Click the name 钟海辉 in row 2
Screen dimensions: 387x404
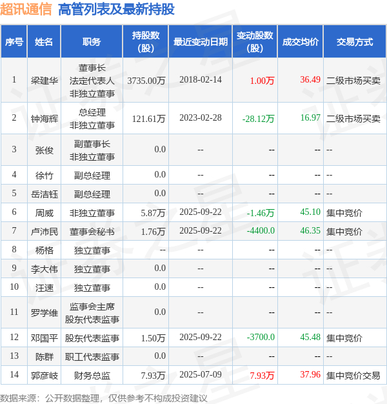45,119
